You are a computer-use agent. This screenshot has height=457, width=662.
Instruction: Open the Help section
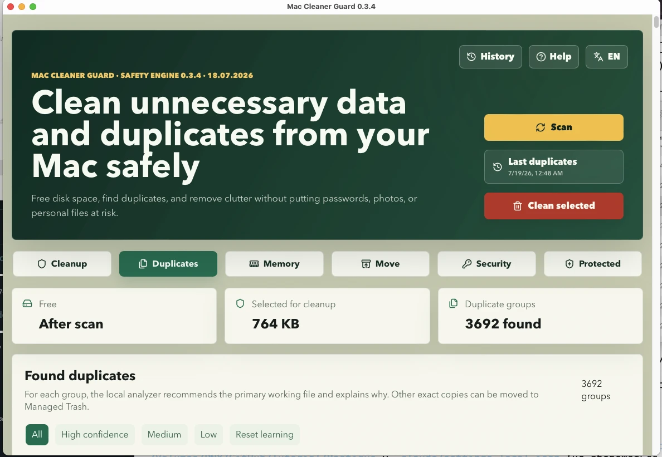[x=553, y=56]
